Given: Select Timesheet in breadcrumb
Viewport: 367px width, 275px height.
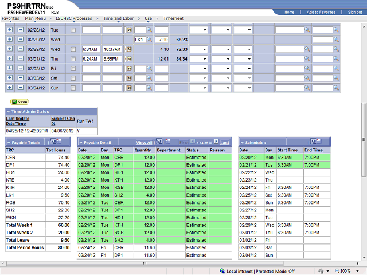Looking at the screenshot, I should coord(173,18).
